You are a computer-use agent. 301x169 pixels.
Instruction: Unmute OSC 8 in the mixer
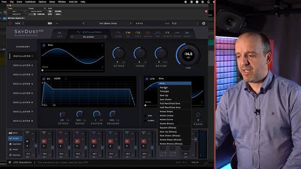[x=143, y=141]
